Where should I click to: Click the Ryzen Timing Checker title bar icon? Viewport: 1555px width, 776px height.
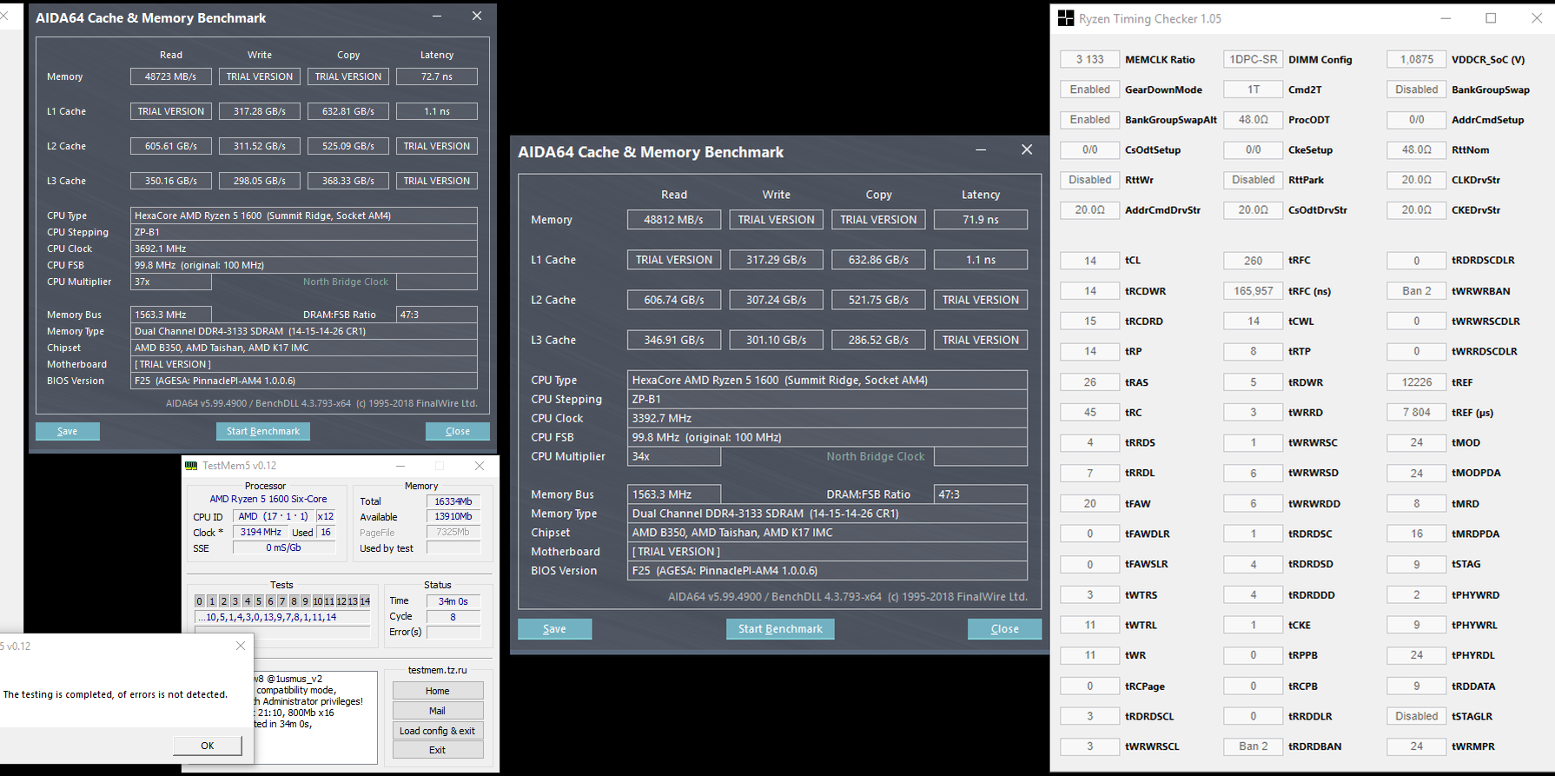click(1066, 18)
